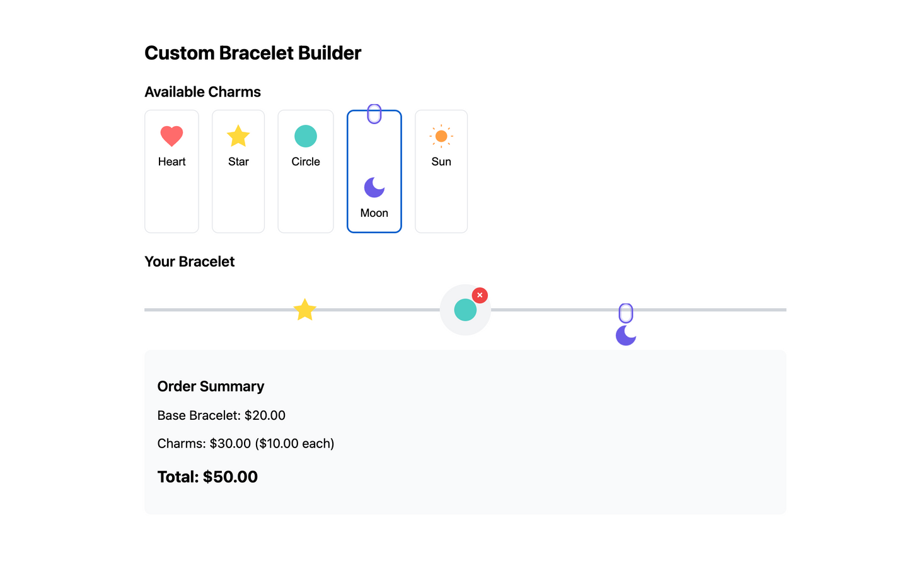Image resolution: width=914 pixels, height=583 pixels.
Task: Click the Order Summary heading
Action: point(211,386)
